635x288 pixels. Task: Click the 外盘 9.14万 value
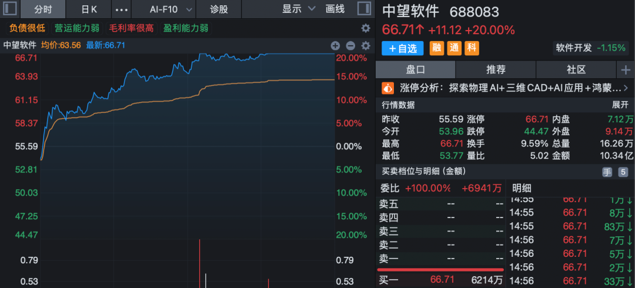(620, 131)
